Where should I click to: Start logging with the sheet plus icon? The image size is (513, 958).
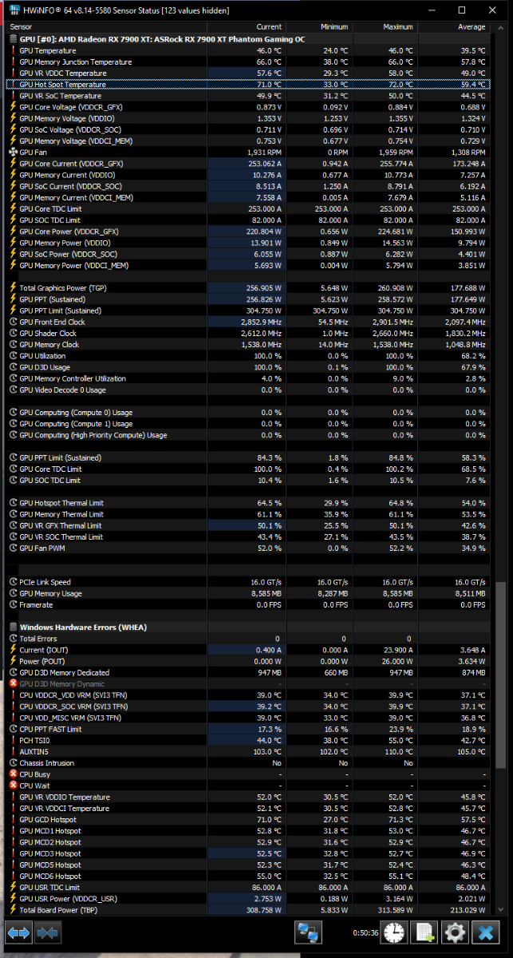point(424,932)
